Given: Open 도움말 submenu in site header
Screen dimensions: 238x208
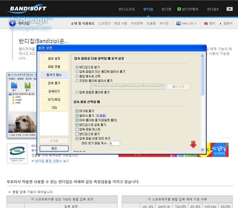Looking at the screenshot, I should [151, 23].
